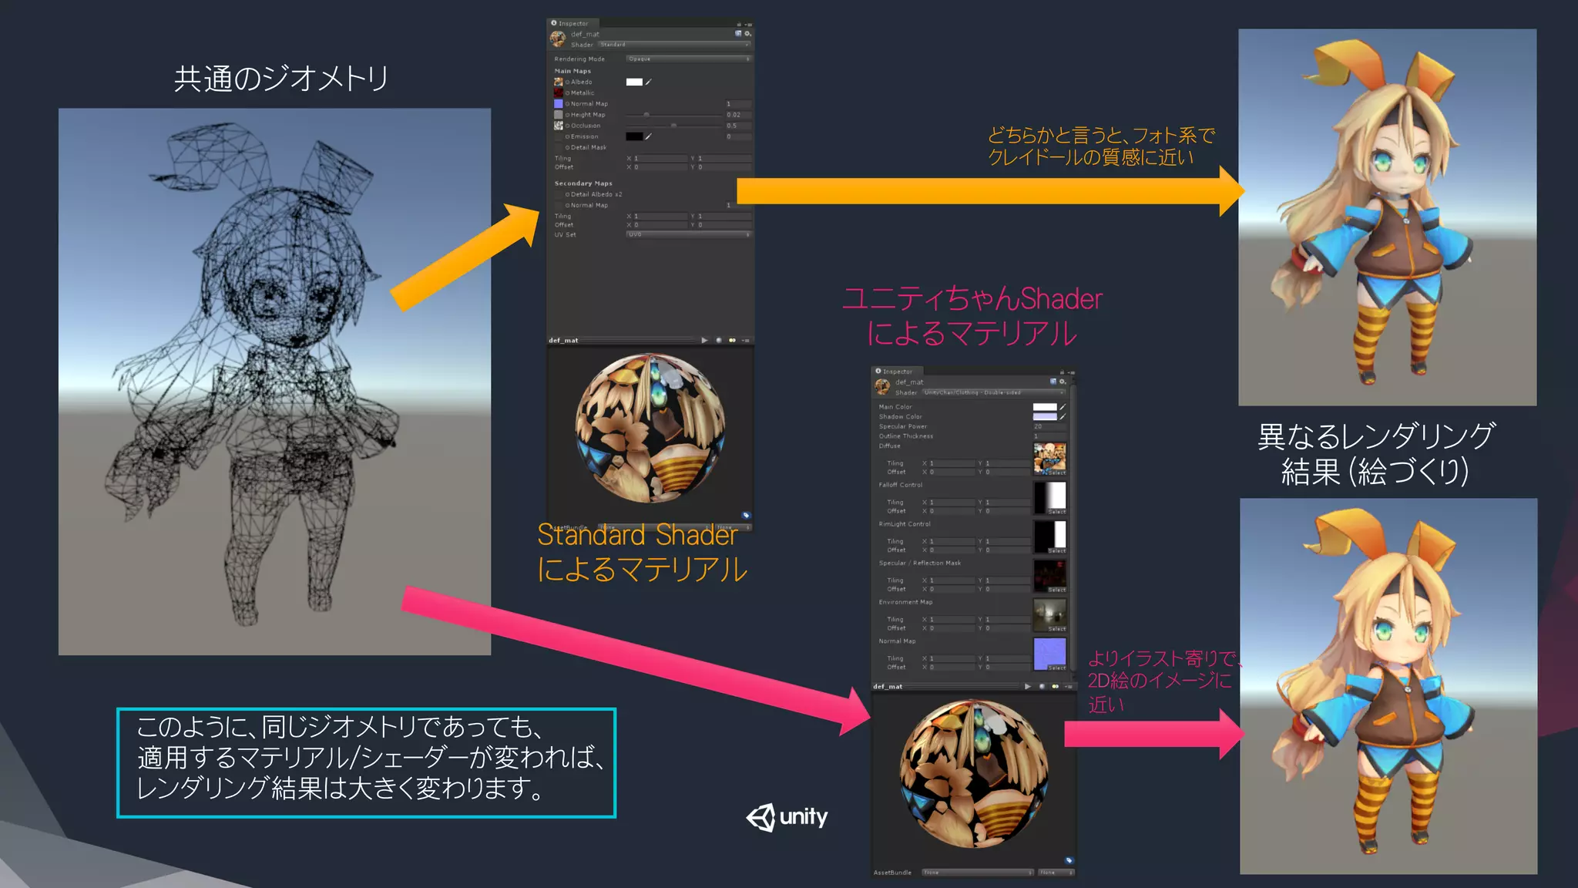
Task: Click the asset label tag in the UnityChan preview
Action: [x=1069, y=860]
